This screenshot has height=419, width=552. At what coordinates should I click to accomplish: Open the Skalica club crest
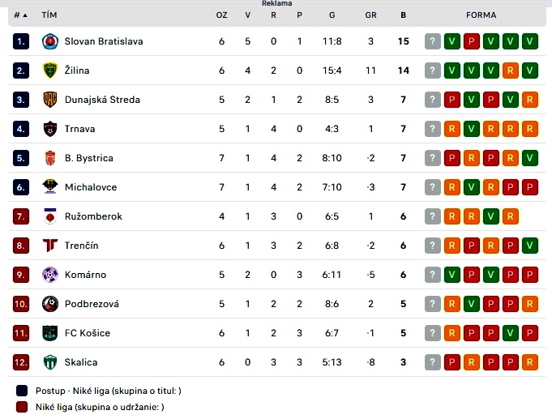point(50,362)
